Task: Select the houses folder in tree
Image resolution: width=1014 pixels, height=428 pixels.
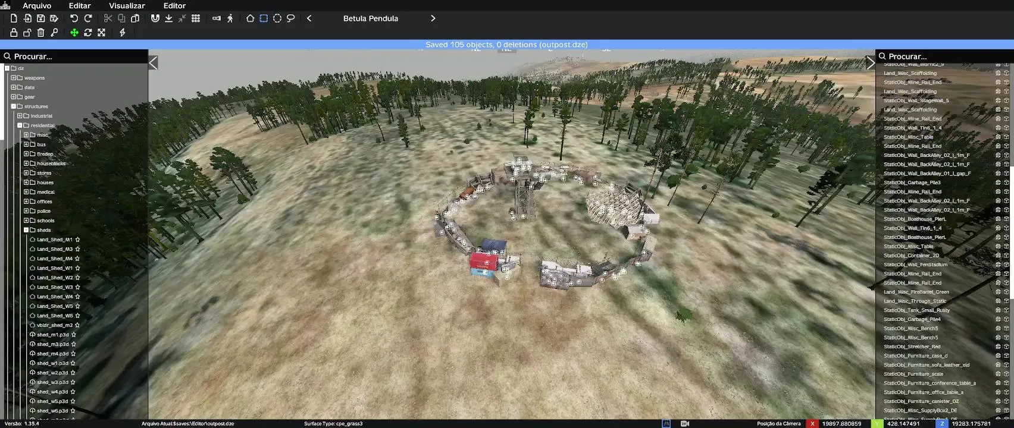Action: [45, 182]
